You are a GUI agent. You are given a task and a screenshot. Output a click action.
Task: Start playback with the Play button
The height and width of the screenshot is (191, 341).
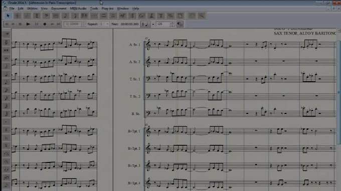click(28, 24)
